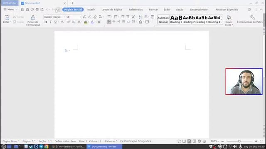Click the zoom in plus icon
The width and height of the screenshot is (266, 149).
coord(256,141)
